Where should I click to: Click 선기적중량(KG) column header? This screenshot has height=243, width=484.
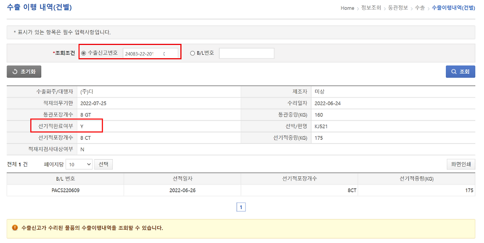pos(417,179)
